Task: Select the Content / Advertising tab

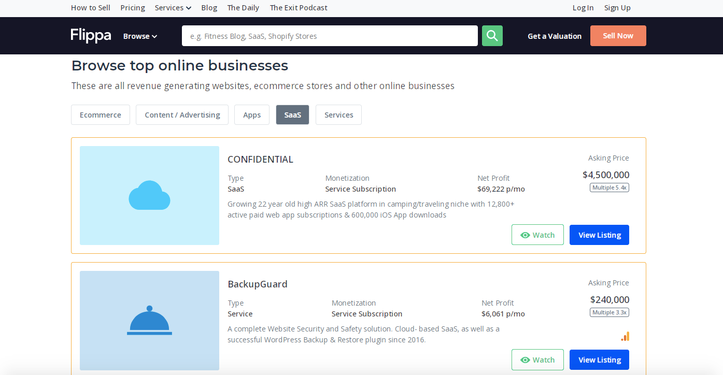Action: click(x=182, y=115)
